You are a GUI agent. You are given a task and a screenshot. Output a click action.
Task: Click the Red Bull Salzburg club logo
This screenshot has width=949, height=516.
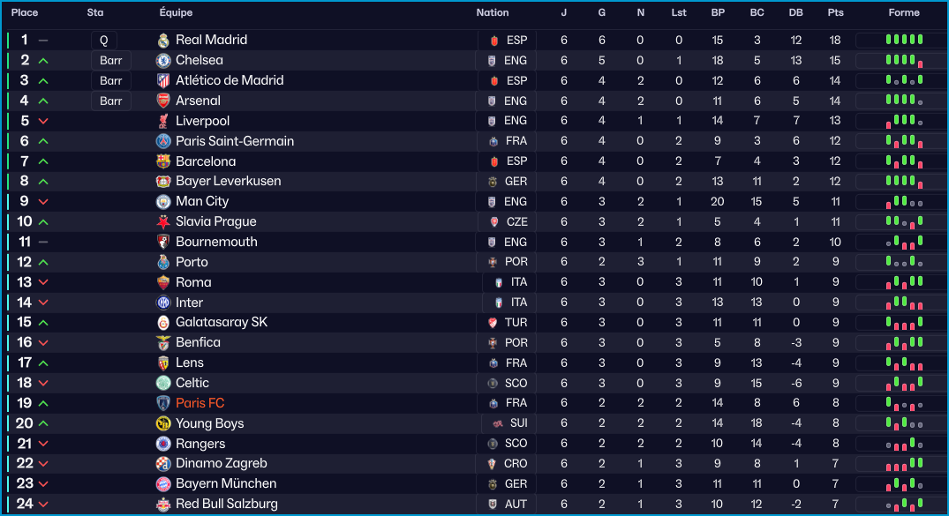(x=163, y=505)
